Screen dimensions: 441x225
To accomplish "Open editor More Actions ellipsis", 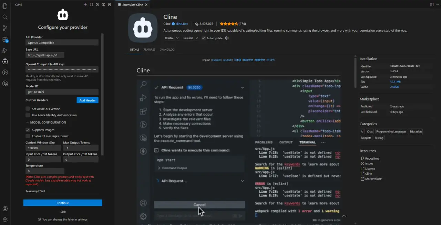I will point(438,4).
